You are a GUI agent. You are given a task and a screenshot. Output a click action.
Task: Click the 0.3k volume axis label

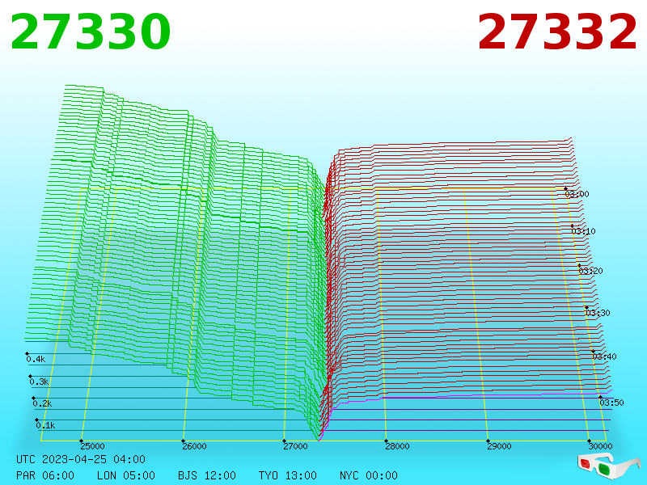(39, 382)
